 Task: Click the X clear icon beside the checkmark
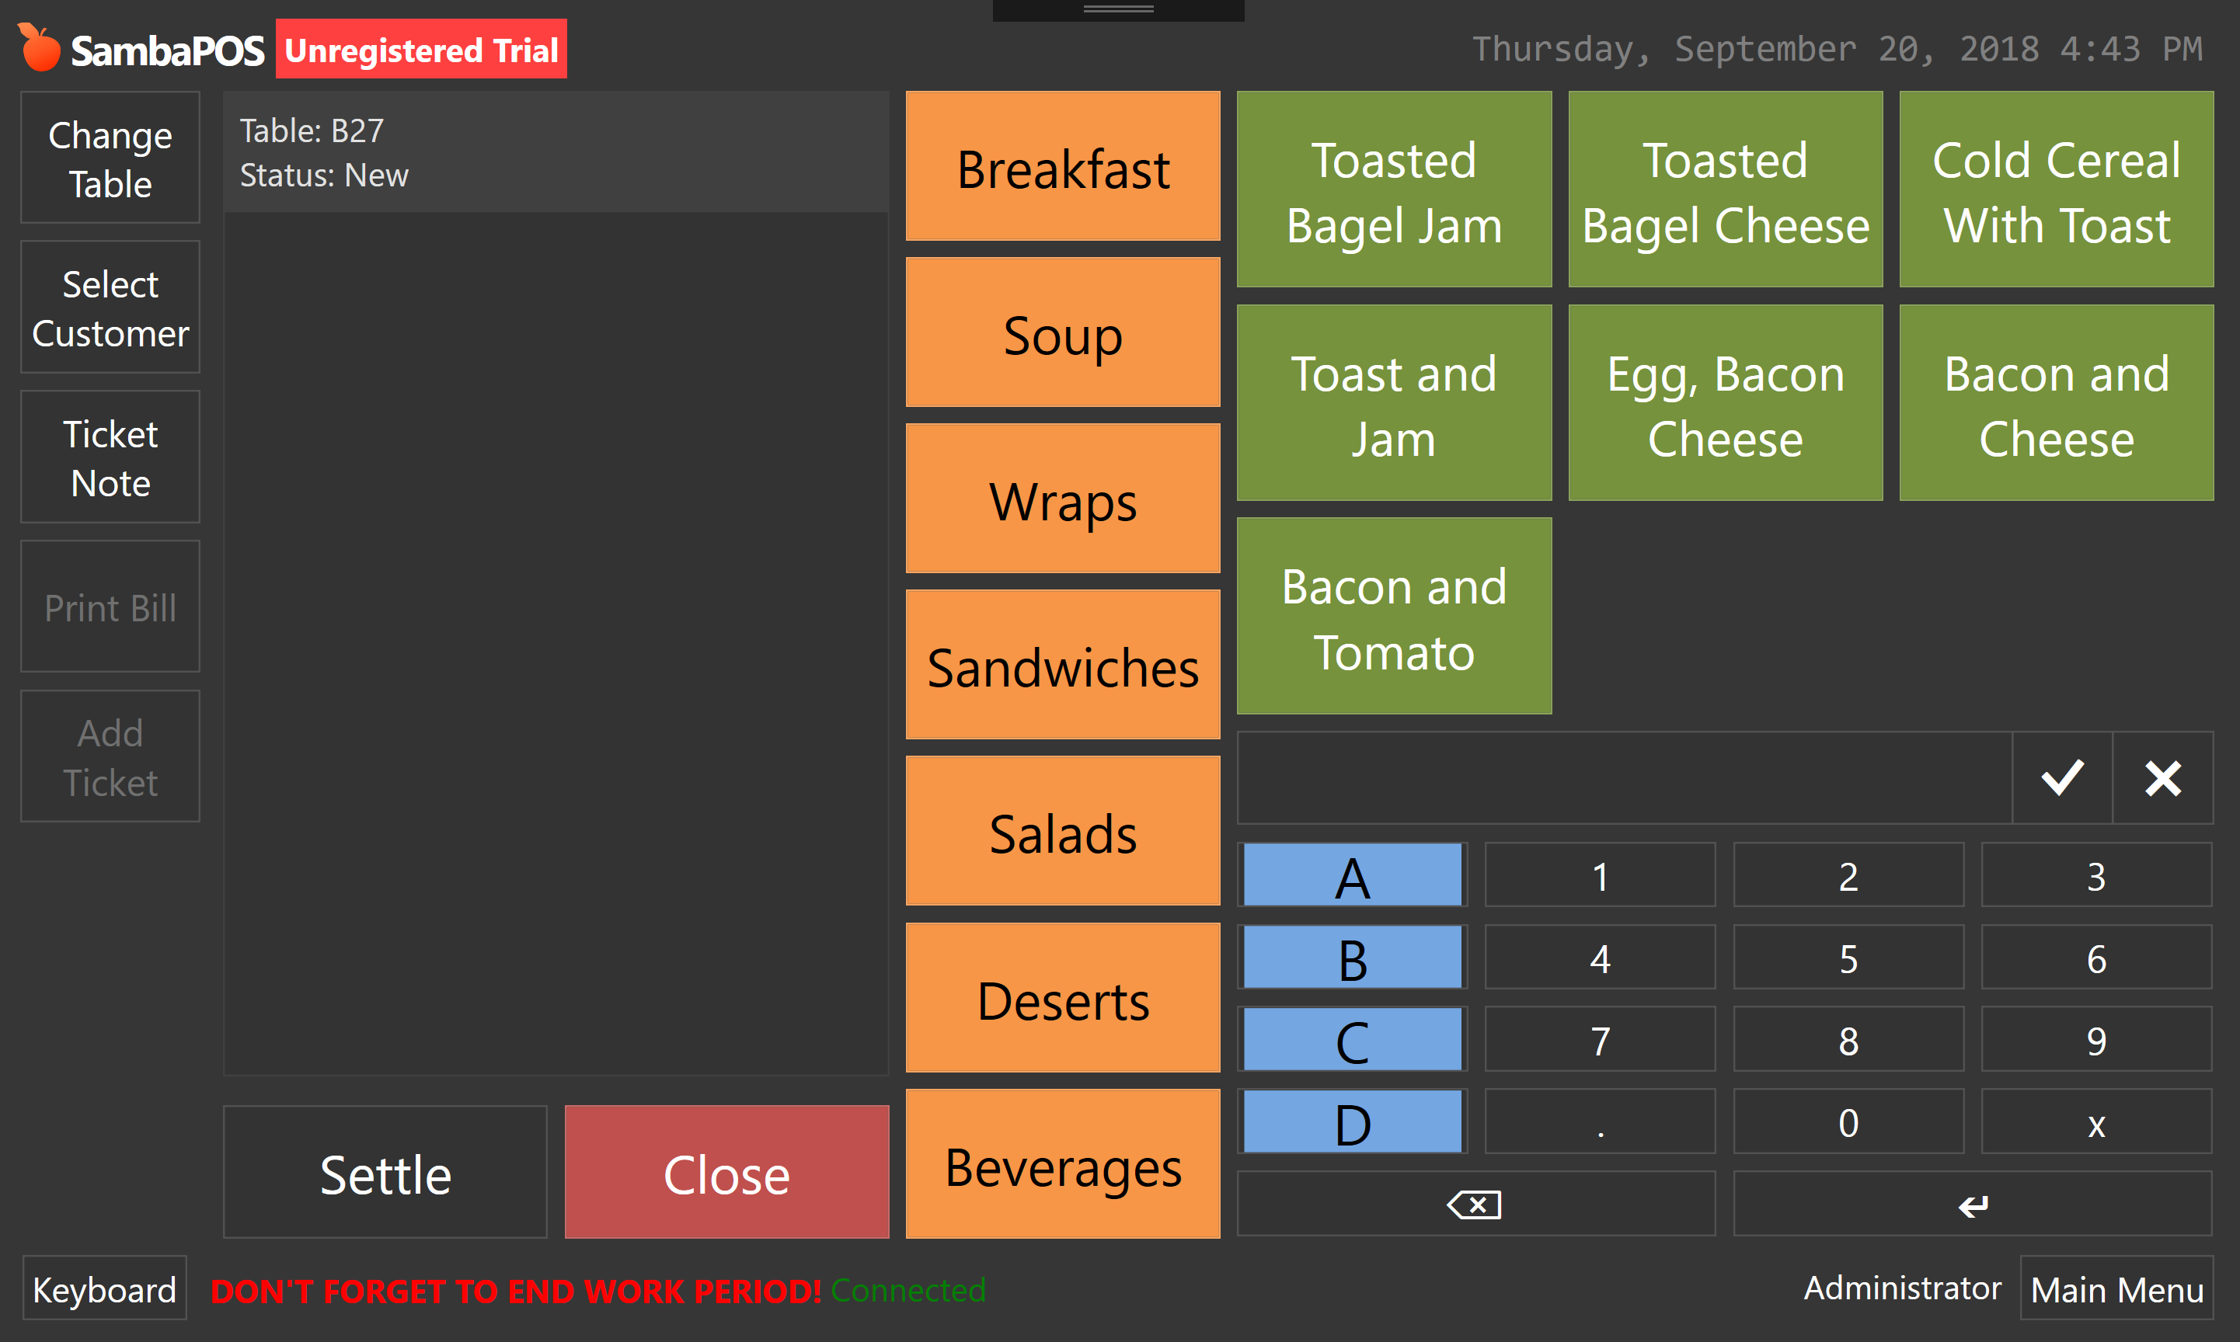[x=2162, y=777]
